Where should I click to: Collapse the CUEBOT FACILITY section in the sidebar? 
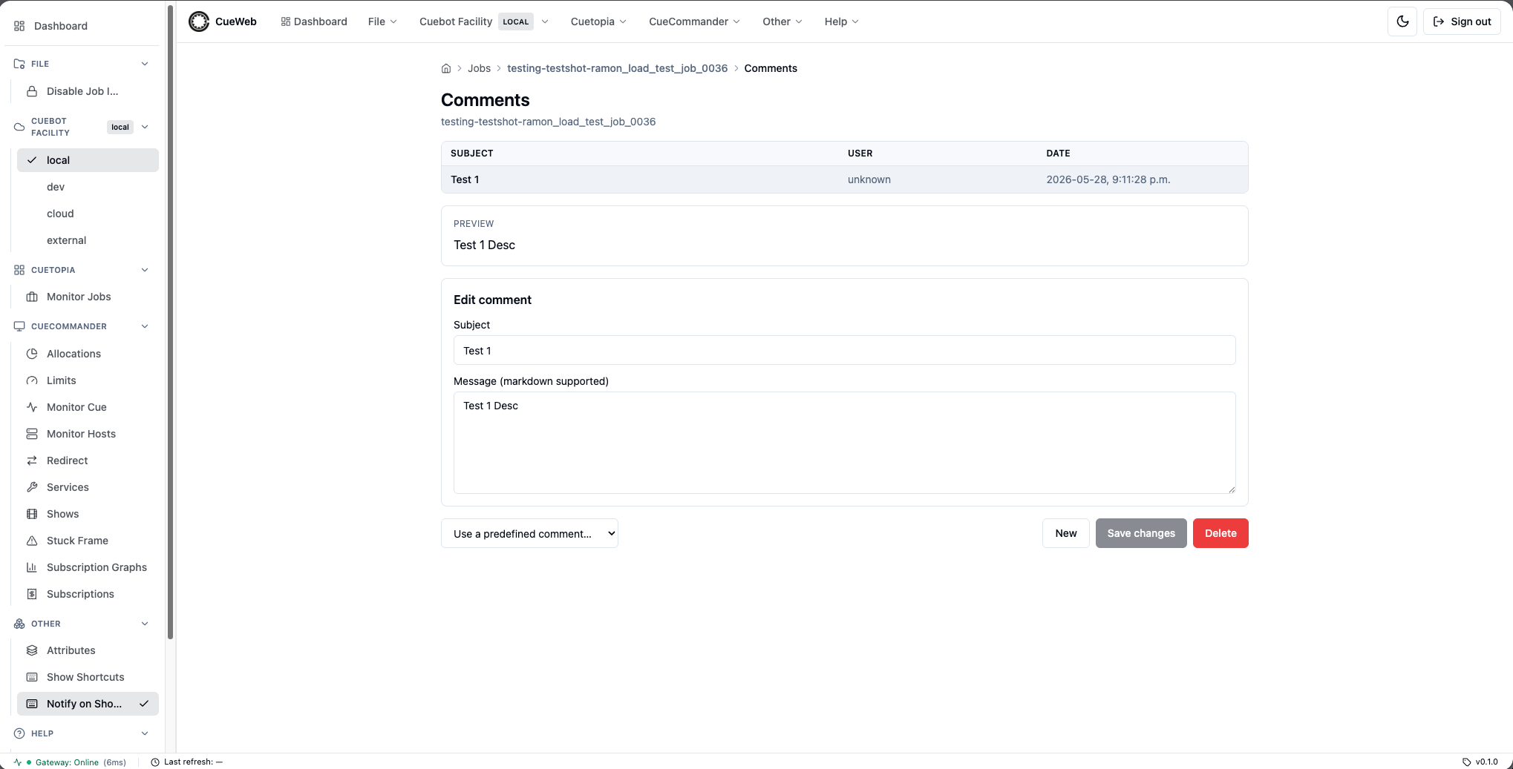pyautogui.click(x=145, y=127)
